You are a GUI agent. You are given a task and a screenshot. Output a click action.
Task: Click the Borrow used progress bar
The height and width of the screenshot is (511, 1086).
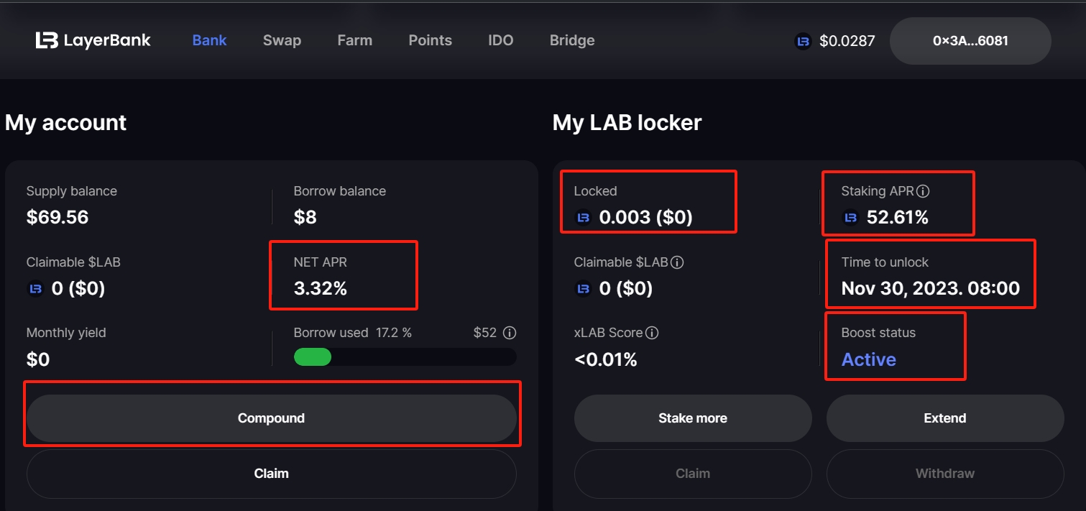click(405, 357)
